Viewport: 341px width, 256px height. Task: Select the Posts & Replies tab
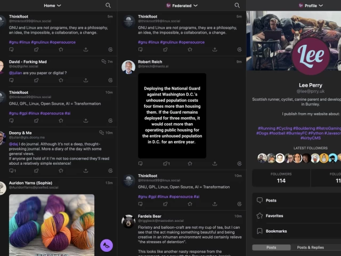point(310,247)
